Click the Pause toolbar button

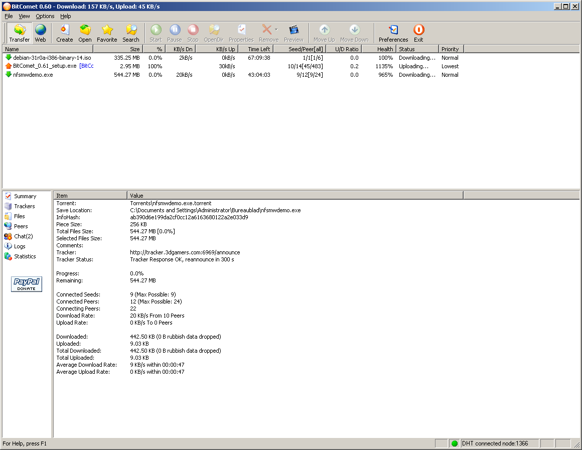pos(175,33)
